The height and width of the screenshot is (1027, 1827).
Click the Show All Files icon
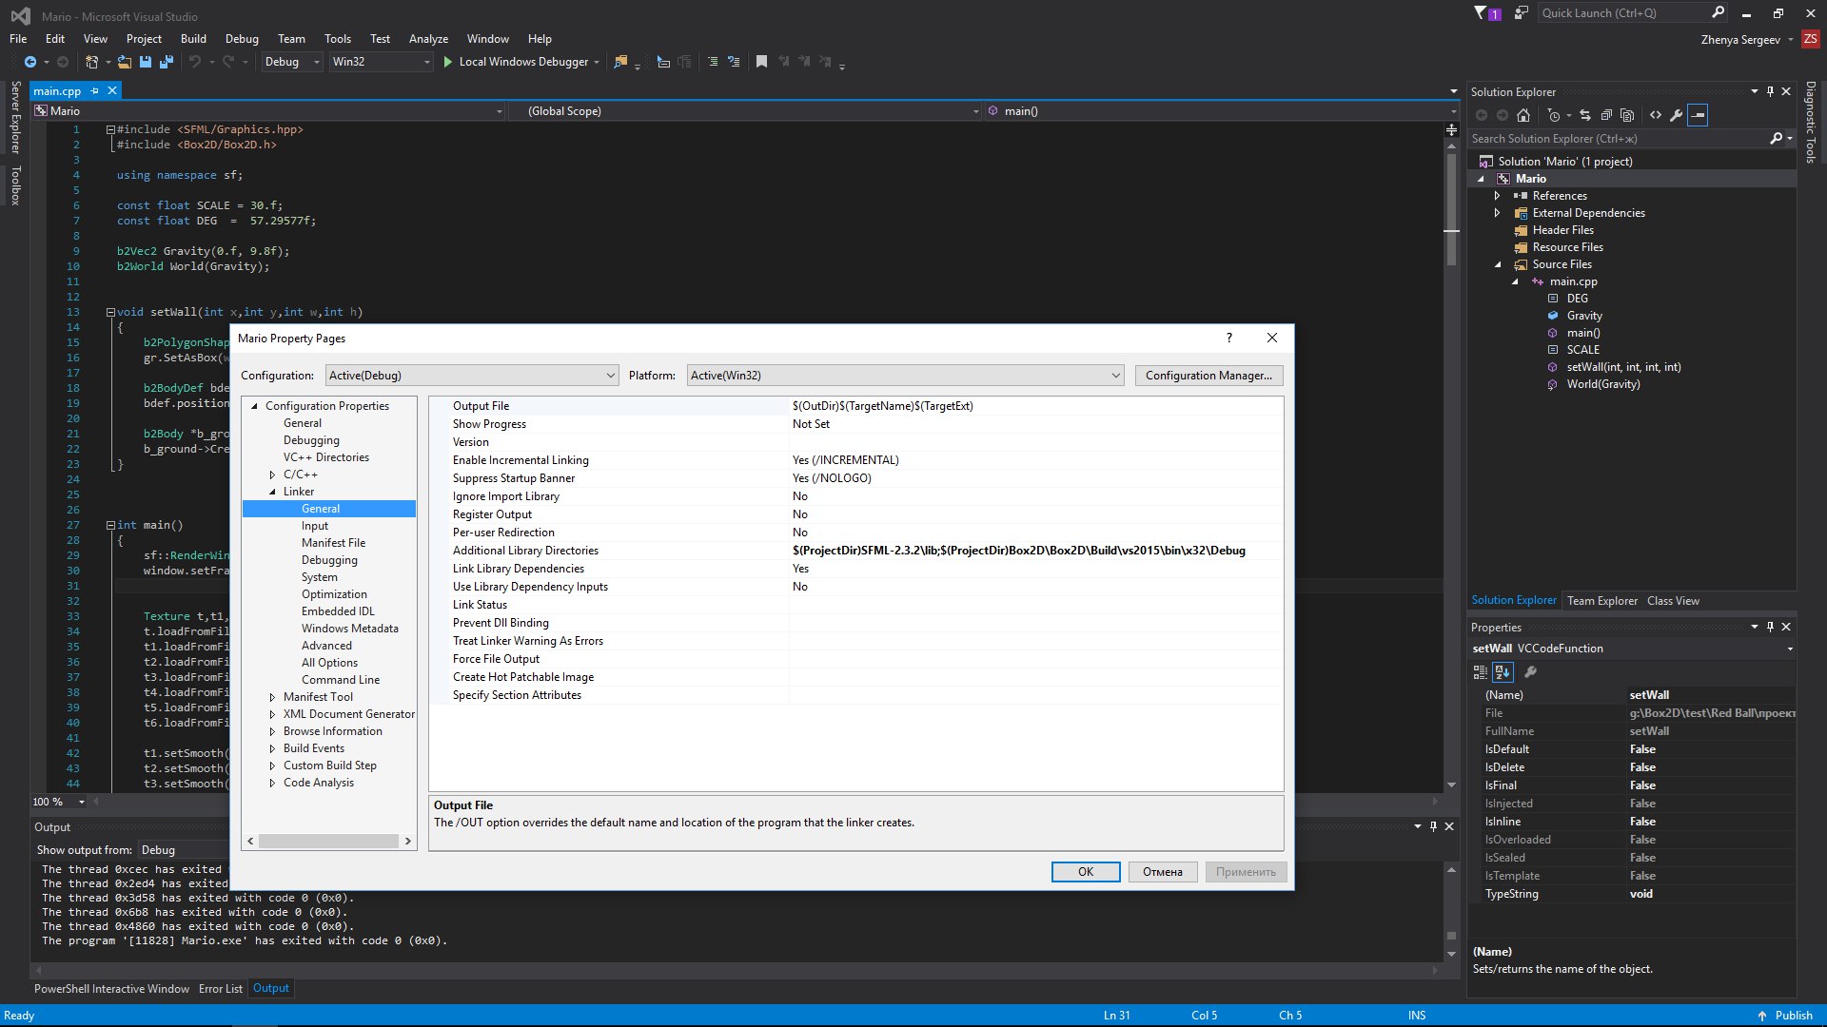click(x=1627, y=115)
